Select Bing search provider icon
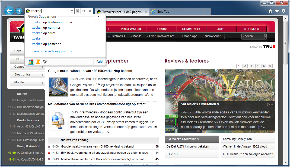290x167 pixels. pos(38,62)
